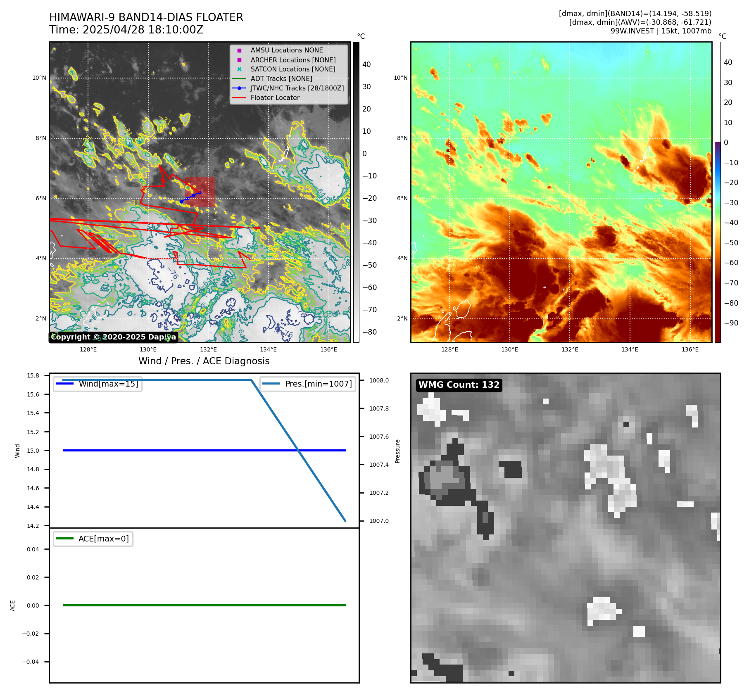Click the Wind / Pres. / ACE Diagnosis title
The height and width of the screenshot is (698, 749).
point(204,361)
